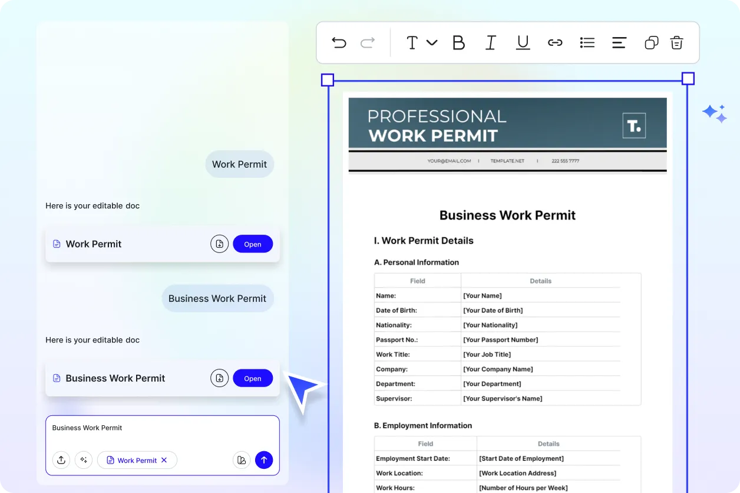740x493 pixels.
Task: Delete selection with trash icon
Action: pyautogui.click(x=677, y=42)
